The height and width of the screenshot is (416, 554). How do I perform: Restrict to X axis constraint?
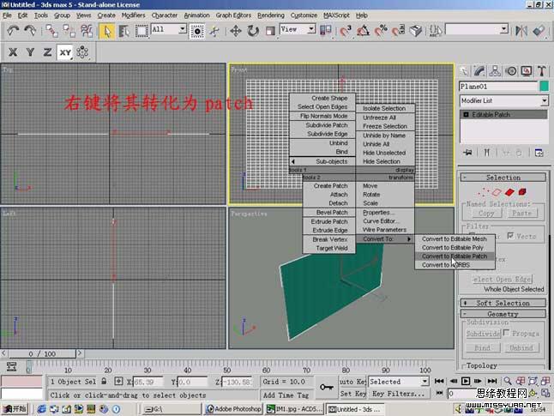[13, 52]
